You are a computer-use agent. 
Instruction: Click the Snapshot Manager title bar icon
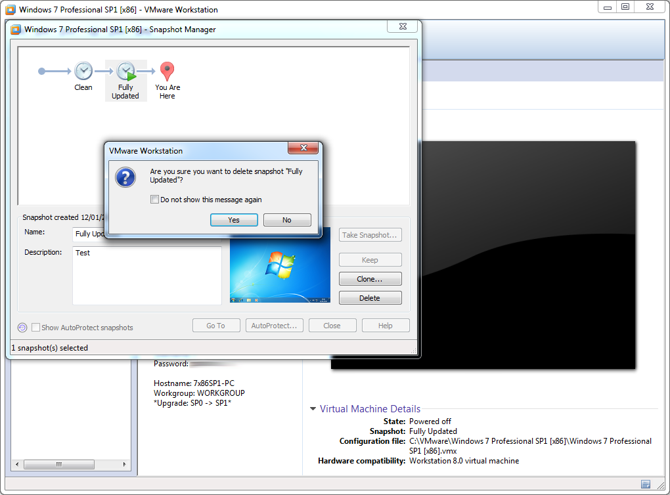[16, 29]
